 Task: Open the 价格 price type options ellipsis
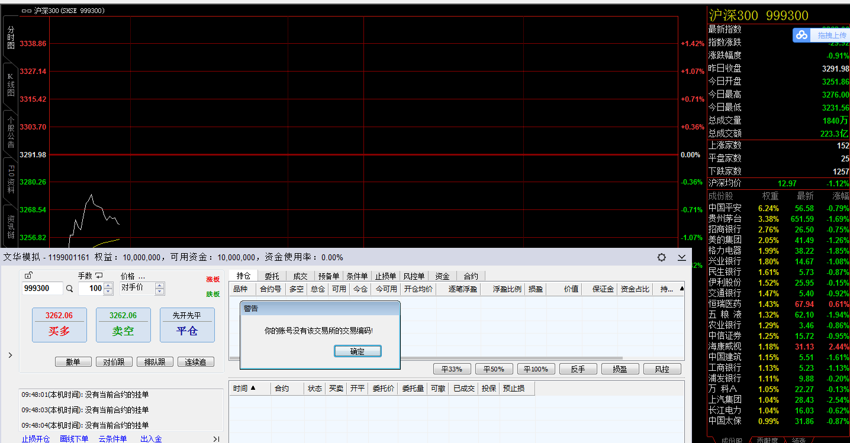click(141, 276)
